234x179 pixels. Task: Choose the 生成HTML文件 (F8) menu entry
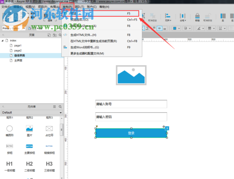point(102,35)
